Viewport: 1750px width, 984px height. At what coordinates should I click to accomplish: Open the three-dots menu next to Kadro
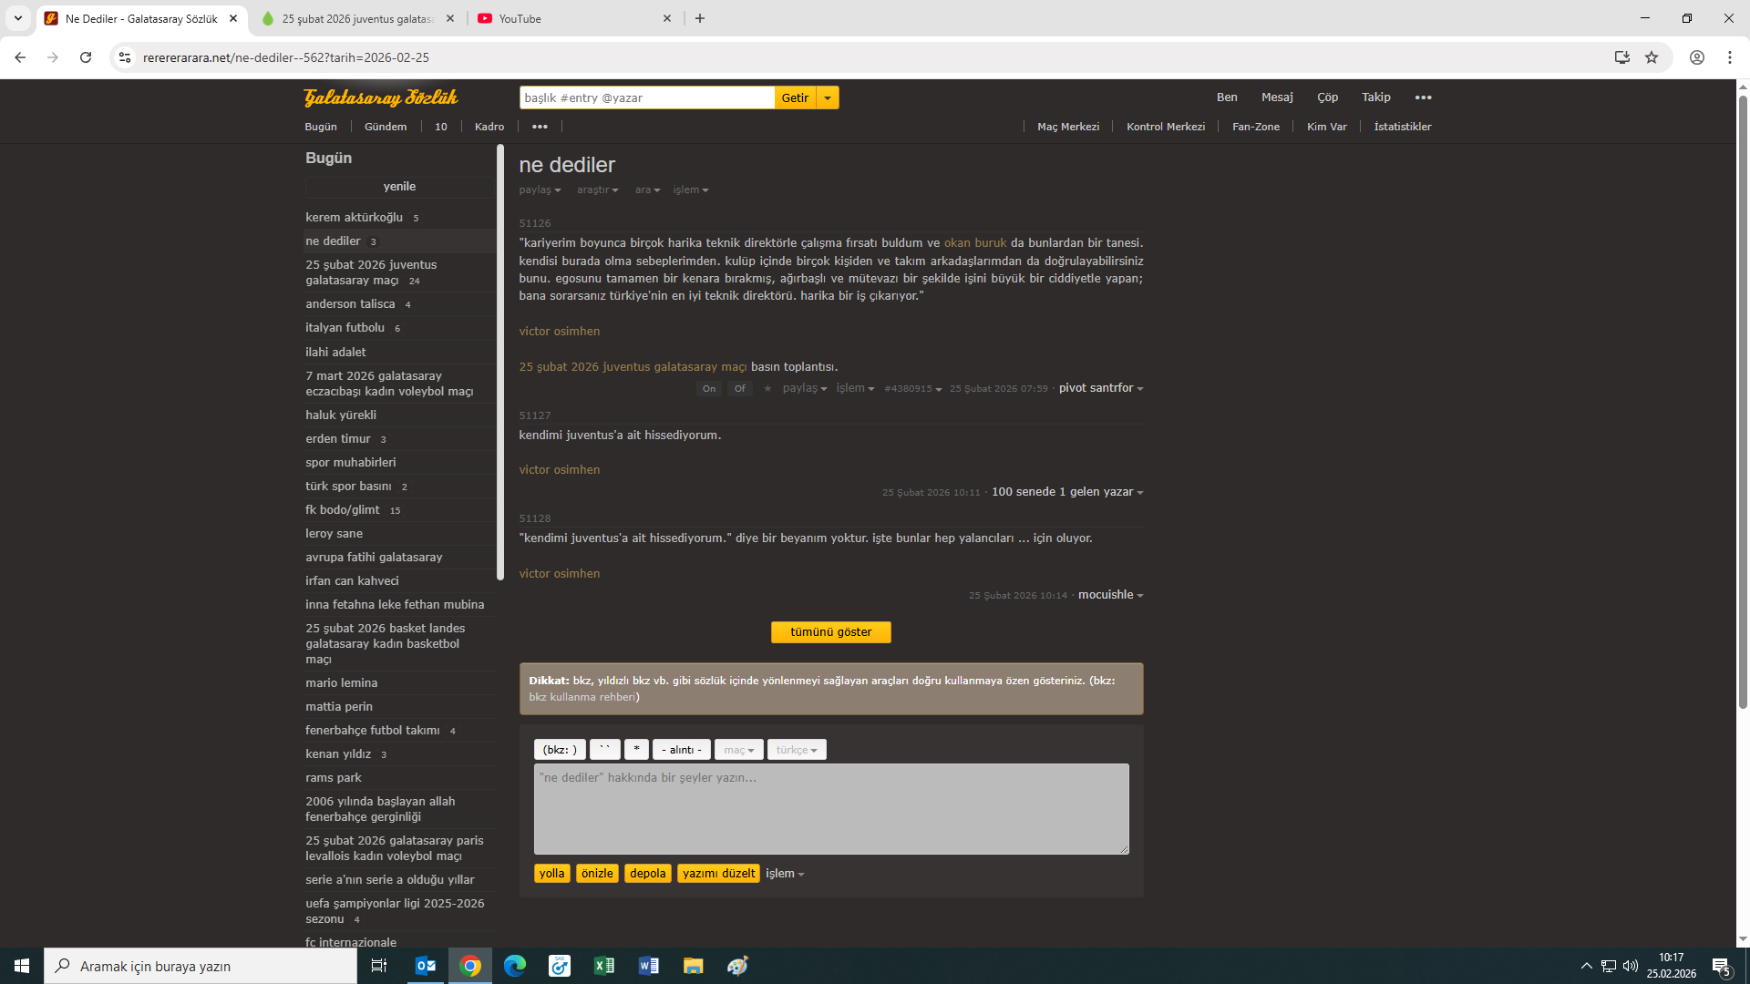pos(540,127)
